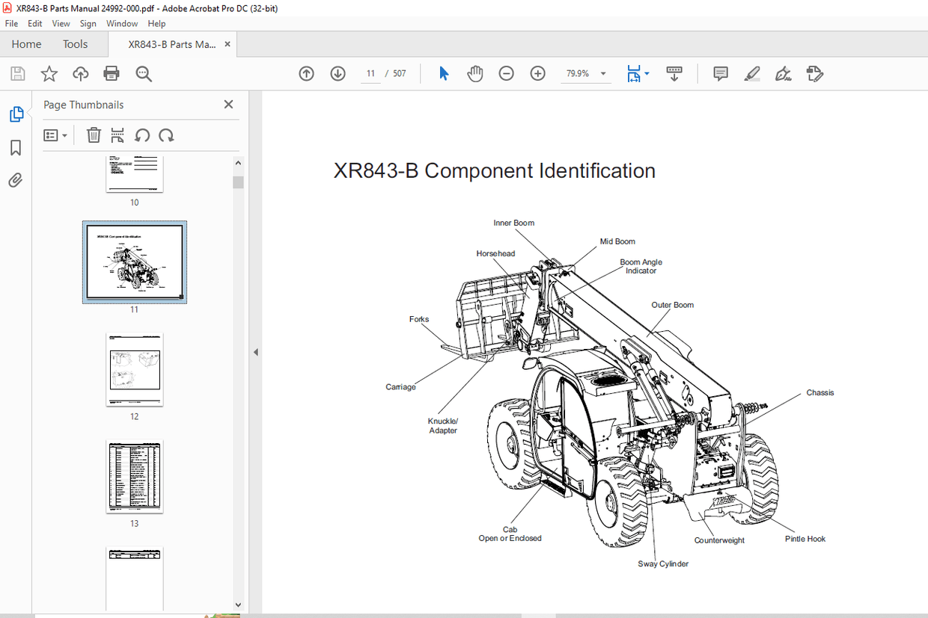Select the Highlight text tool
928x618 pixels.
(x=752, y=73)
